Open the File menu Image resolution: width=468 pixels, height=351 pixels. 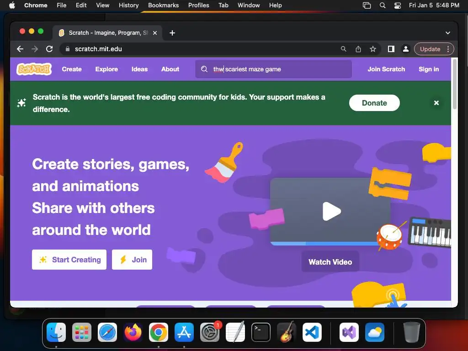(62, 5)
